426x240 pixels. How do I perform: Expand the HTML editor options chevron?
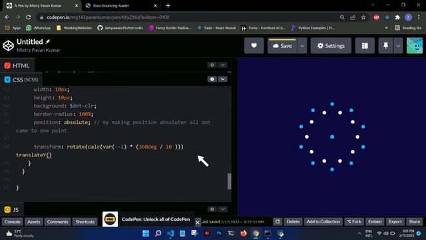click(222, 65)
